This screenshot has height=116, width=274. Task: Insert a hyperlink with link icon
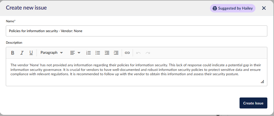(x=127, y=53)
